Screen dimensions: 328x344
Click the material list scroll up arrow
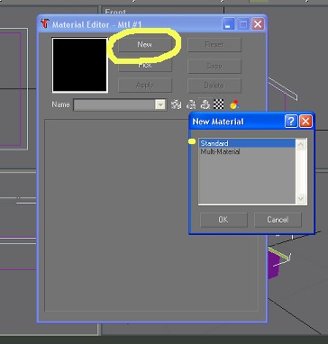[x=301, y=145]
